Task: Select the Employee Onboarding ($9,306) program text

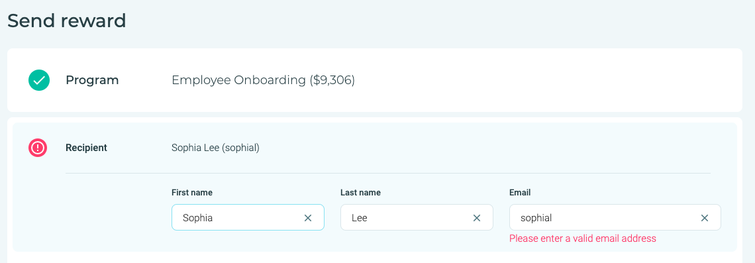Action: [x=263, y=80]
